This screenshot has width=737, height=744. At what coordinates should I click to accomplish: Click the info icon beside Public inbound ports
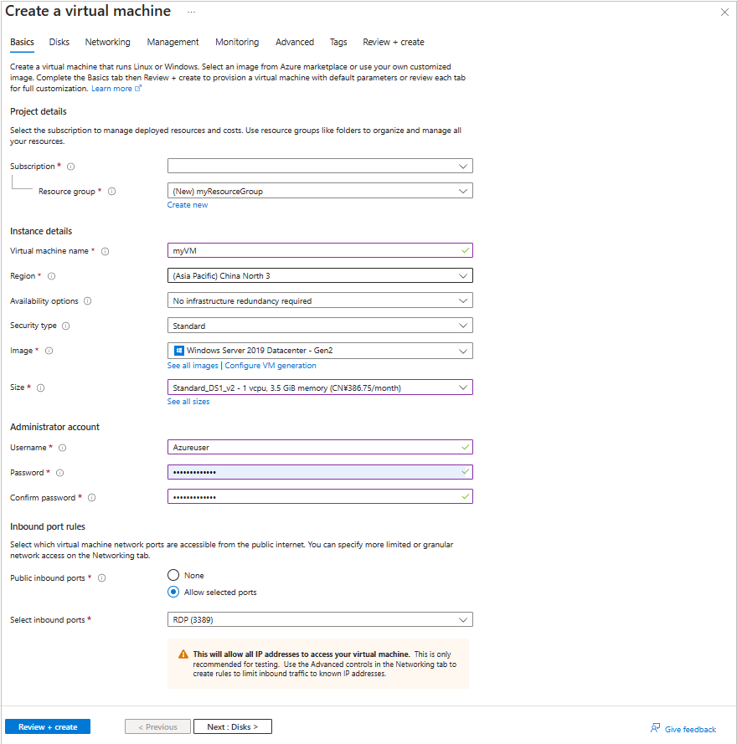[101, 578]
